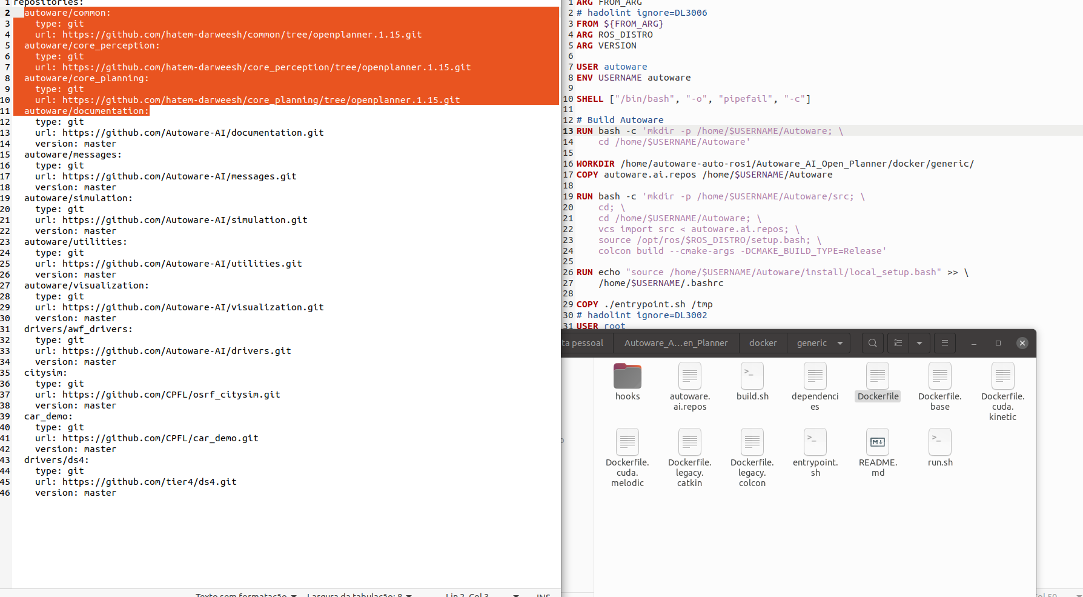Select the run.sh script icon
The height and width of the screenshot is (597, 1083).
tap(939, 442)
